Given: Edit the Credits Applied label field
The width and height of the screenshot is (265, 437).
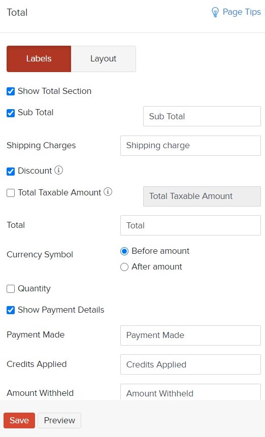Looking at the screenshot, I should point(190,364).
